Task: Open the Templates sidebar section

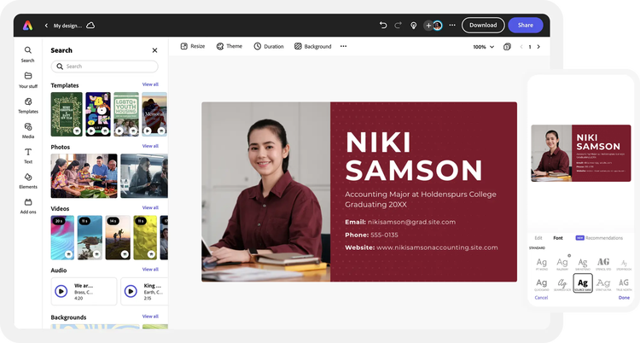Action: [x=28, y=105]
